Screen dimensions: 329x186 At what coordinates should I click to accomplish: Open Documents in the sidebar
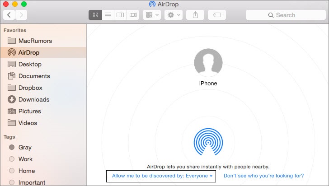coord(43,76)
